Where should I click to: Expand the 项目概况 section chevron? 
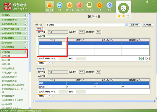click(26, 15)
